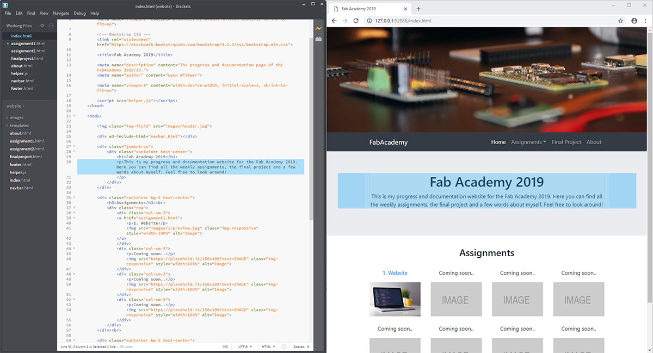Screen dimensions: 653x353
Task: Click the 'Spaces: 4' indentation setting
Action: click(301, 346)
